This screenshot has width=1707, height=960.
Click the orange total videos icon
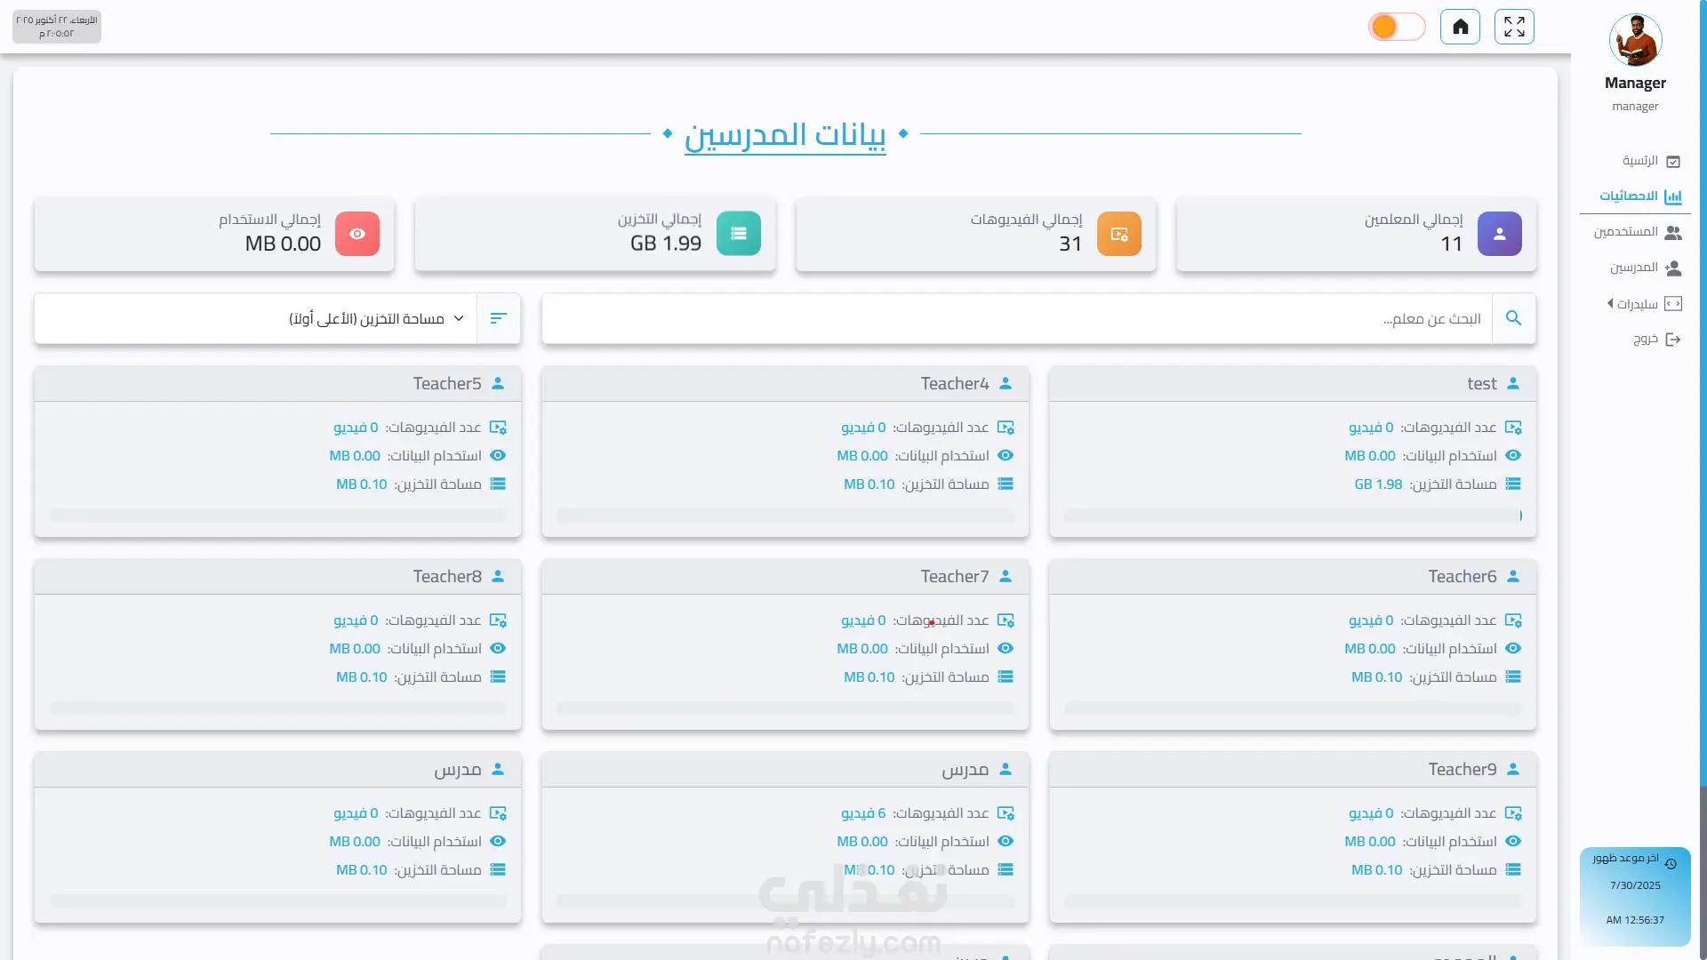coord(1118,234)
